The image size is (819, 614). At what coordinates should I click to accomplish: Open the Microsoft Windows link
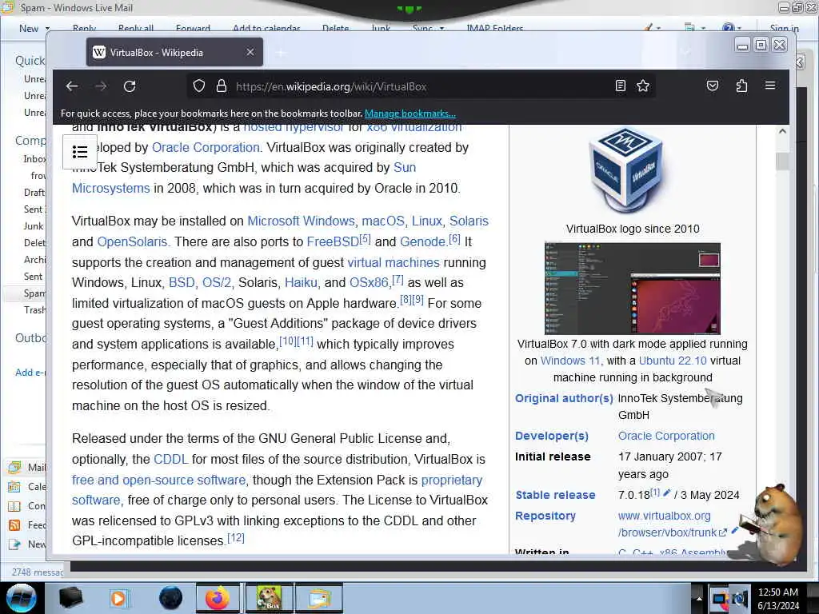pyautogui.click(x=301, y=221)
